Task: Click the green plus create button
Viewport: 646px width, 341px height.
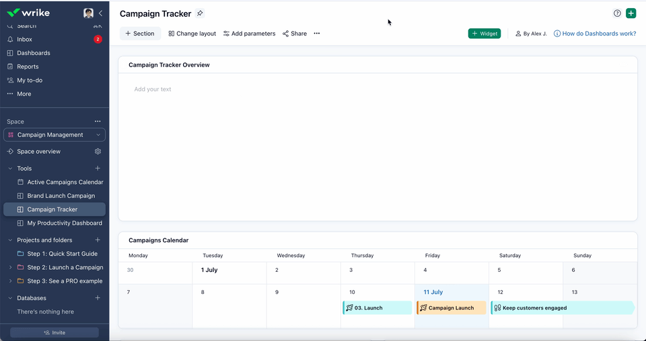Action: tap(631, 13)
